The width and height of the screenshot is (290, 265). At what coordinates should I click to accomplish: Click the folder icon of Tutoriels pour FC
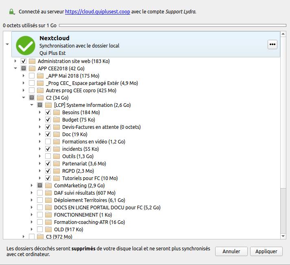coord(57,178)
